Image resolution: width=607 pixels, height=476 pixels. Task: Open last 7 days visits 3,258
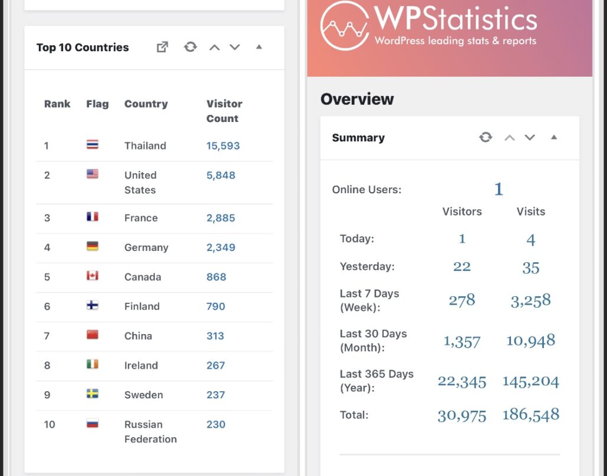coord(530,300)
